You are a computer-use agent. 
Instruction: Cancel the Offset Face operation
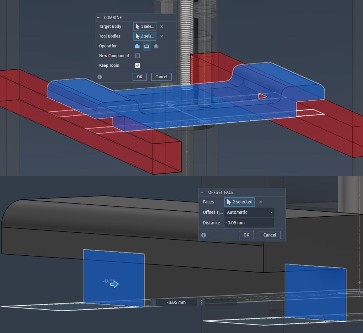pyautogui.click(x=270, y=235)
